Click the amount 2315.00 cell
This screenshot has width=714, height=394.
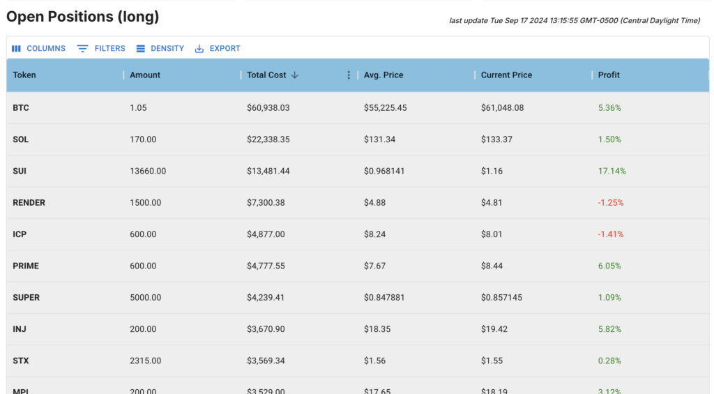pos(182,361)
